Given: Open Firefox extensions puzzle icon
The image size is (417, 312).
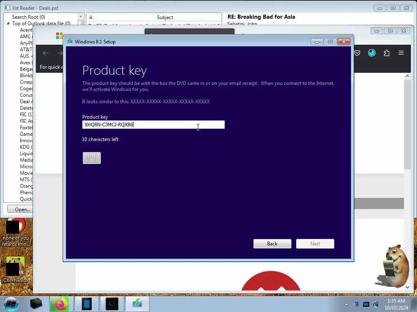Looking at the screenshot, I should click(387, 53).
